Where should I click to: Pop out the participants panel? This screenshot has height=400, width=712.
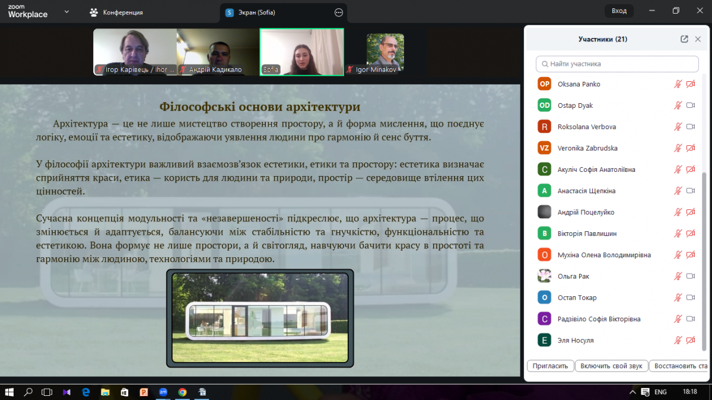(x=684, y=39)
